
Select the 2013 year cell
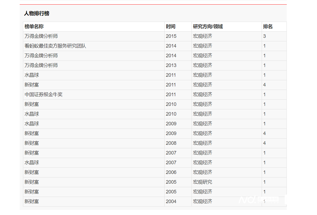tap(171, 65)
